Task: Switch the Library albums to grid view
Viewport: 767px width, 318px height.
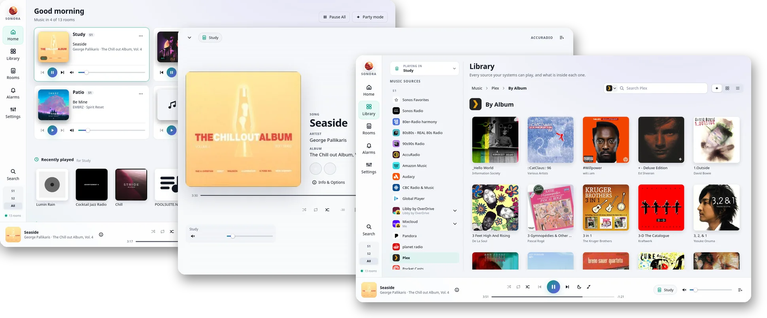Action: 727,88
